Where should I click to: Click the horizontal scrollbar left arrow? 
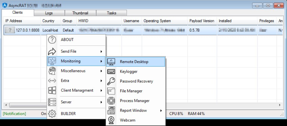(x=6, y=105)
